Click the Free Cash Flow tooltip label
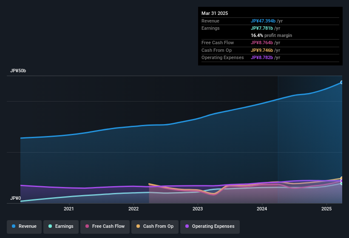Screen dimensions: 349x238 point(218,42)
